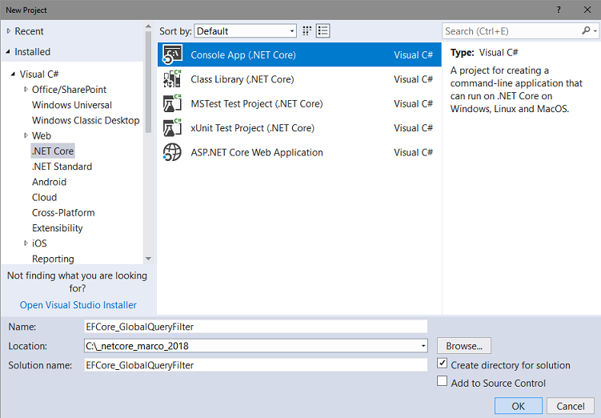The width and height of the screenshot is (601, 418).
Task: Enable Add to Source Control checkbox
Action: pos(442,381)
